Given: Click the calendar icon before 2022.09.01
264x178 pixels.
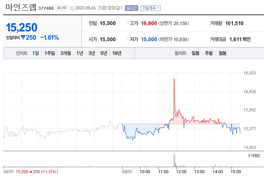Looking at the screenshot, I should 72,8.
